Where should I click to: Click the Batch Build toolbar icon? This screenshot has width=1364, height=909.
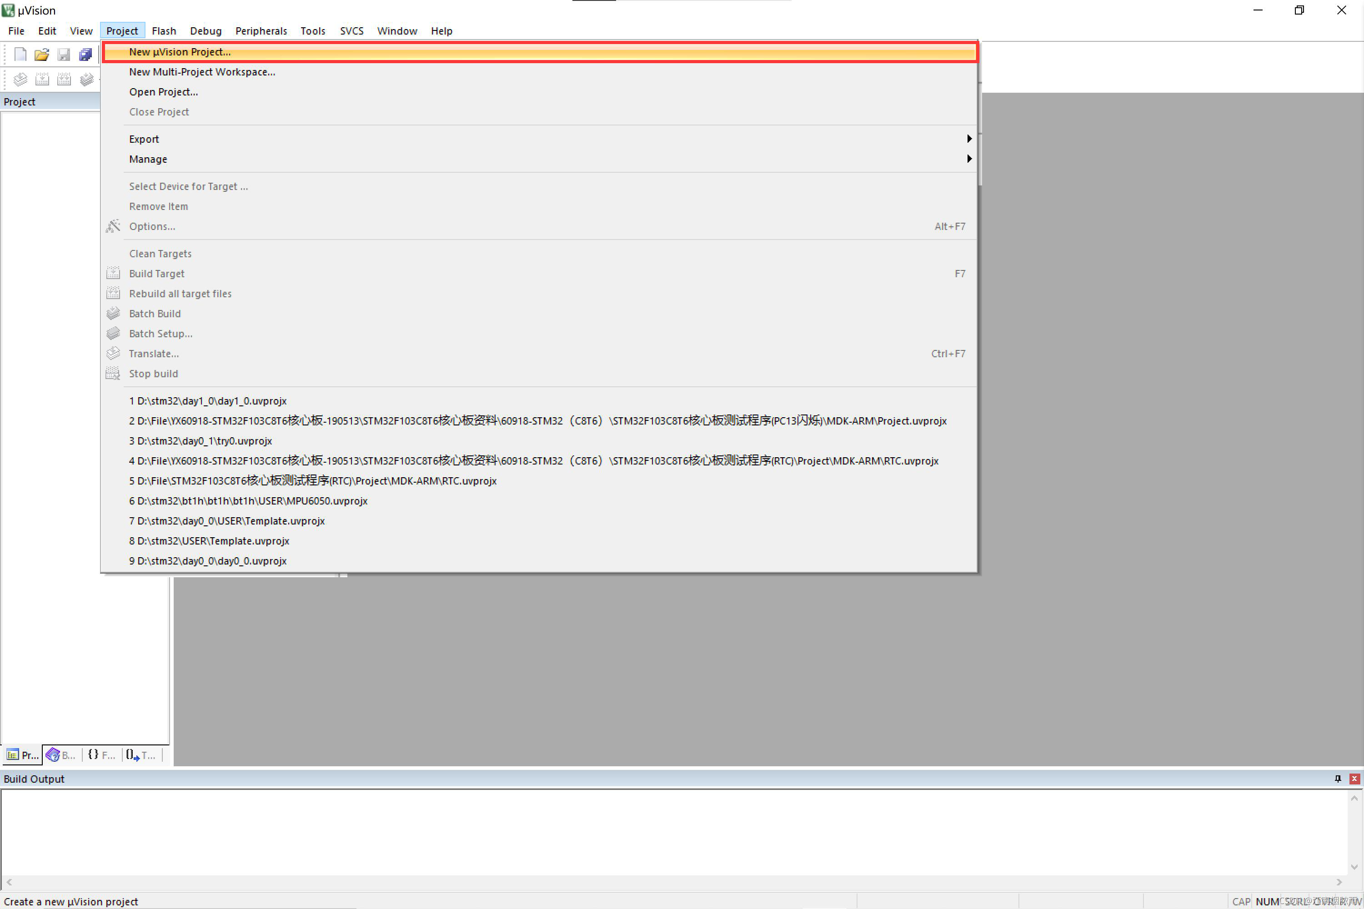click(86, 80)
